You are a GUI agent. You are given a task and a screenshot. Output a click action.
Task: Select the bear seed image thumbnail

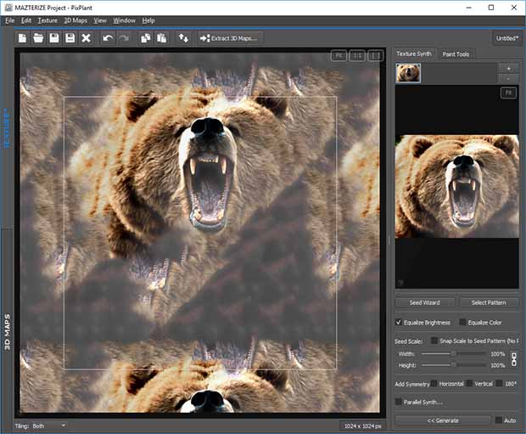[x=408, y=73]
